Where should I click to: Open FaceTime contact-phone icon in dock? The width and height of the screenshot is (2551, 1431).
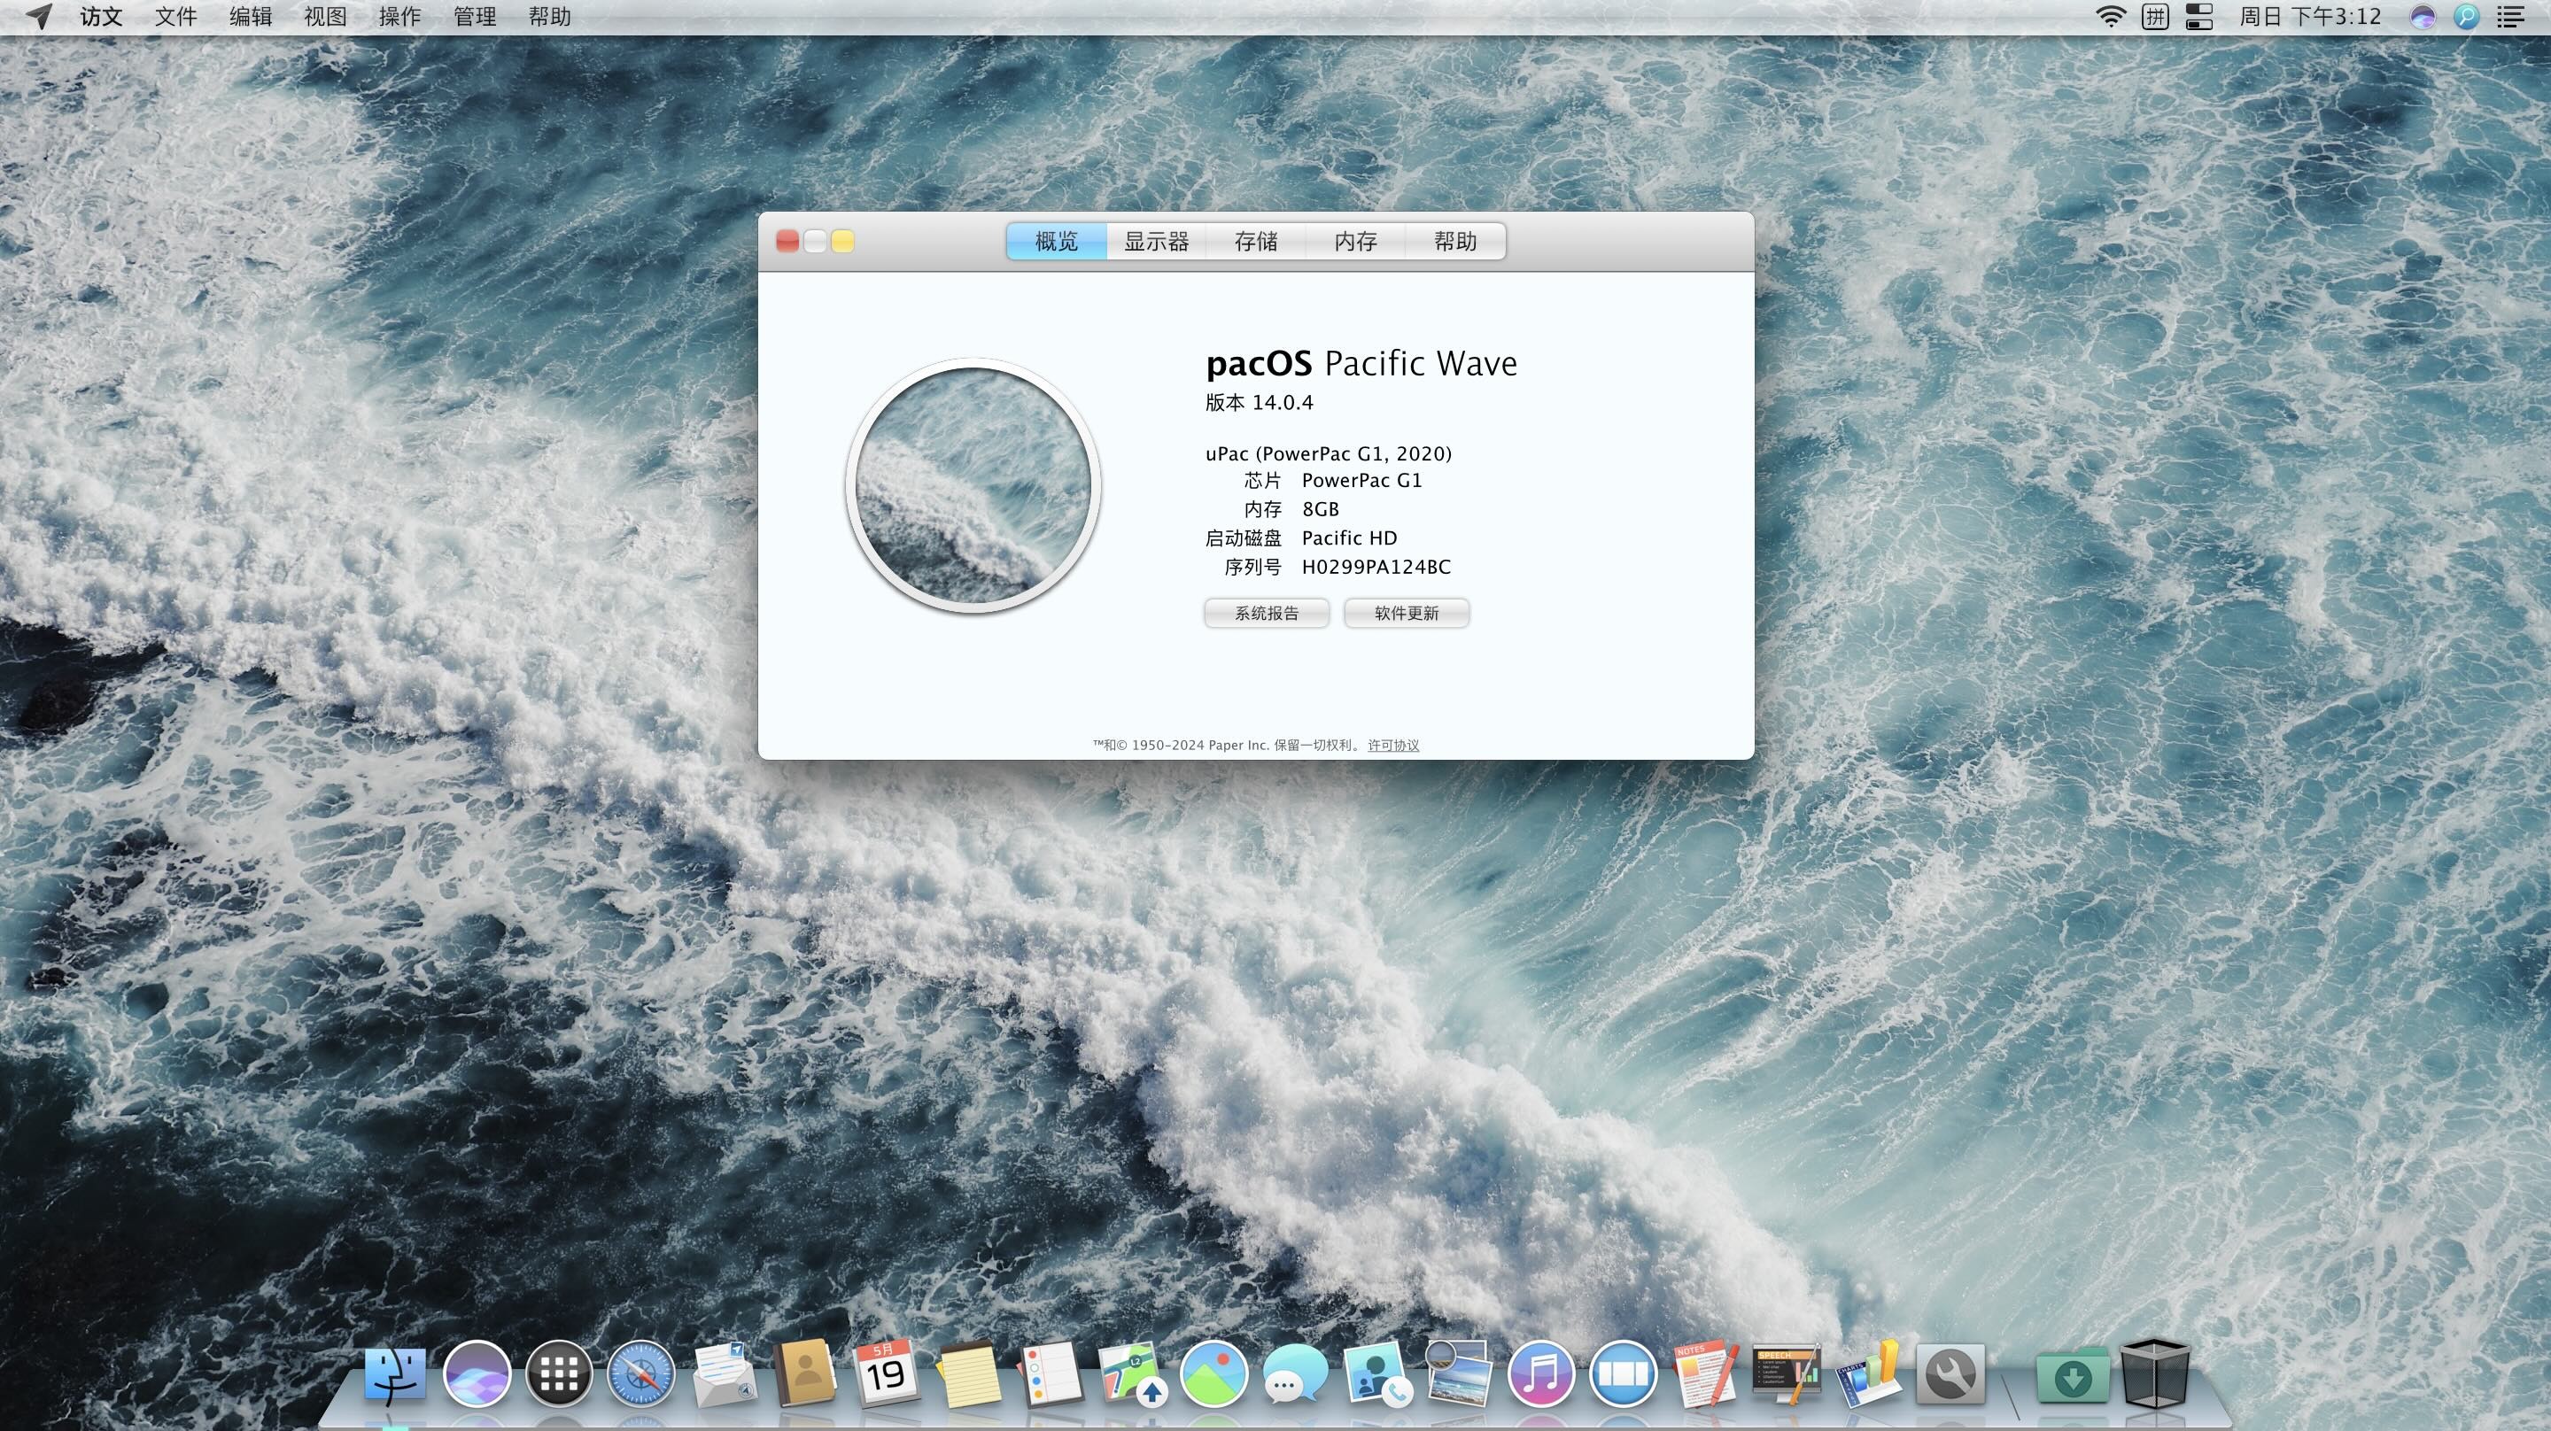(x=1377, y=1373)
